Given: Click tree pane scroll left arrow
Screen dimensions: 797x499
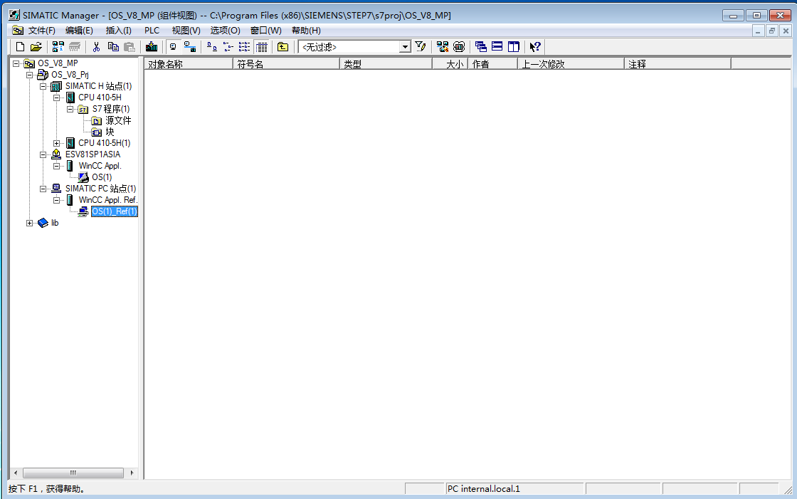Looking at the screenshot, I should click(15, 473).
